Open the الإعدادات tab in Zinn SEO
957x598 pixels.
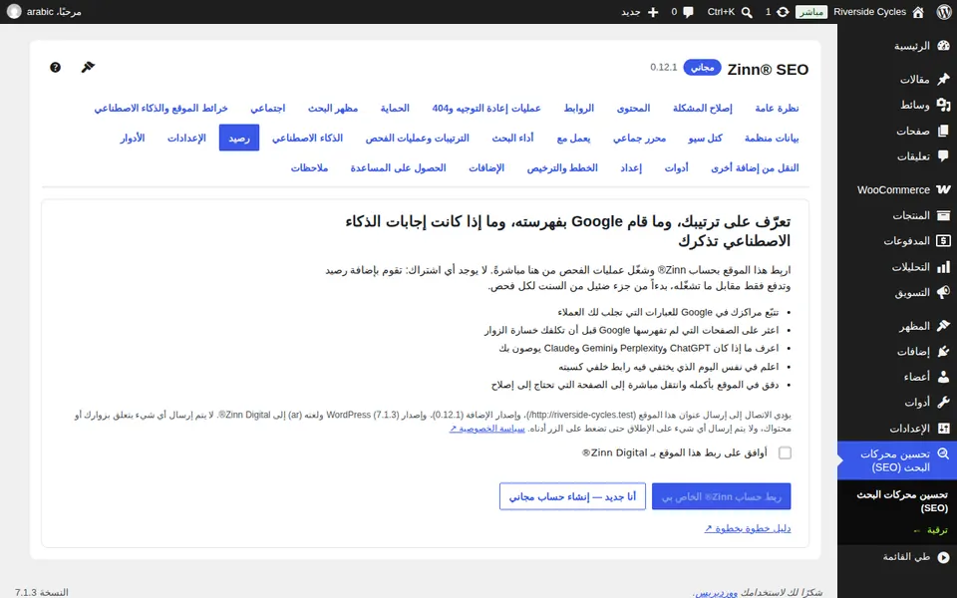tap(186, 138)
